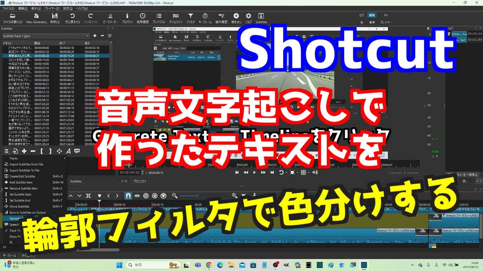The width and height of the screenshot is (483, 271).
Task: Open the ヘルプ(H) menu
Action: point(82,8)
